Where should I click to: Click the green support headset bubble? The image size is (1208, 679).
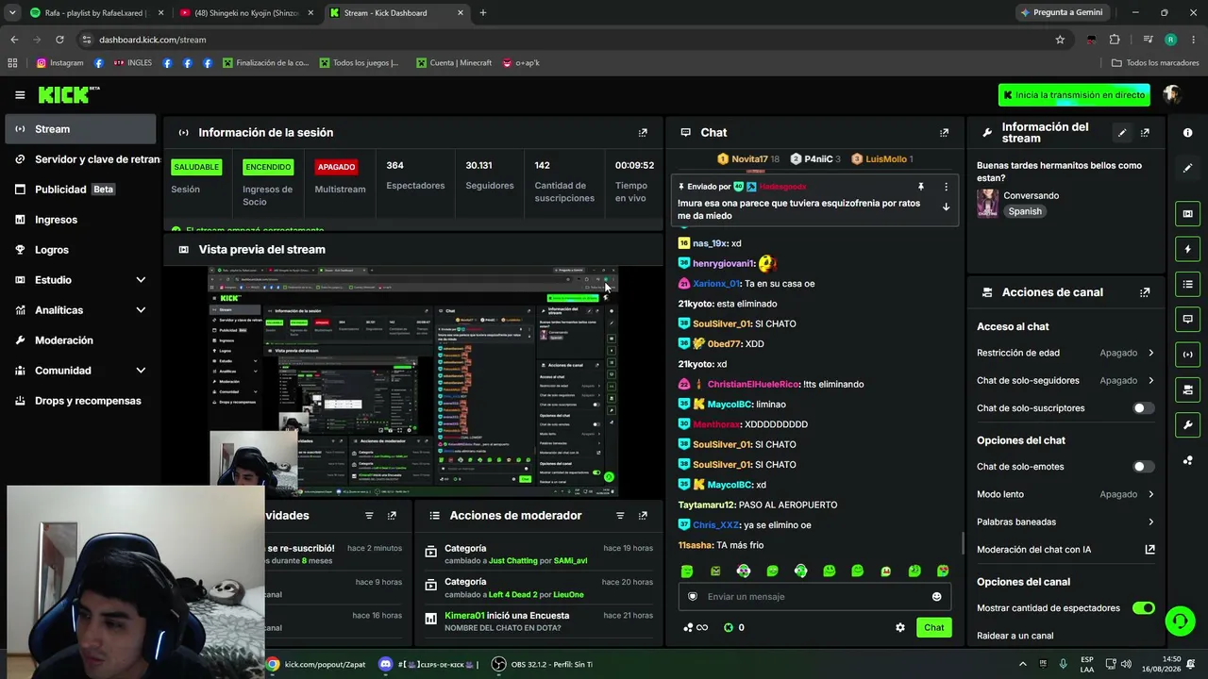click(1179, 621)
